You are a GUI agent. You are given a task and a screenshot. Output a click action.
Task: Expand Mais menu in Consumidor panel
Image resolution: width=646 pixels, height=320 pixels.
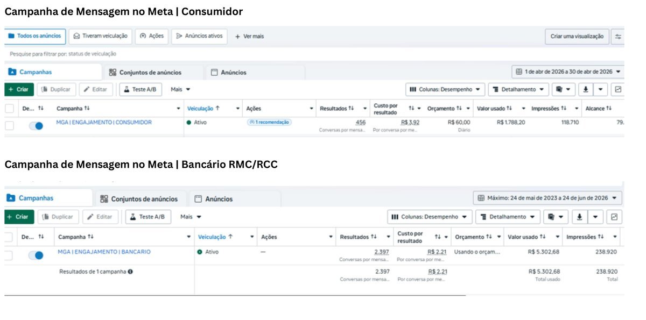point(180,89)
